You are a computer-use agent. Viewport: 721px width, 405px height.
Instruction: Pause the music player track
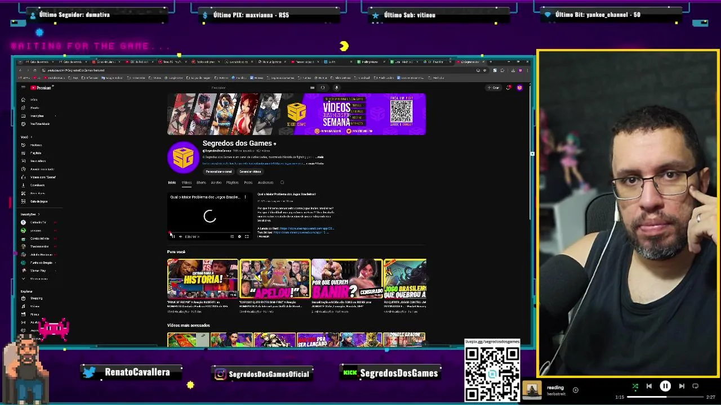coord(665,386)
